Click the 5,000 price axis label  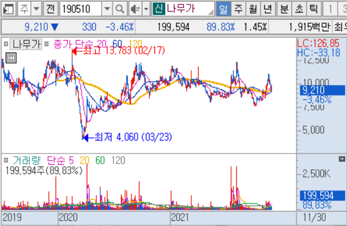point(313,130)
